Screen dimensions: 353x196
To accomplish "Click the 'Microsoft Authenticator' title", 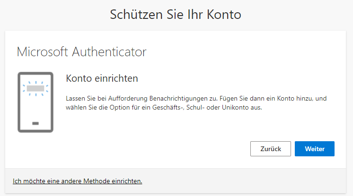I will 81,51.
